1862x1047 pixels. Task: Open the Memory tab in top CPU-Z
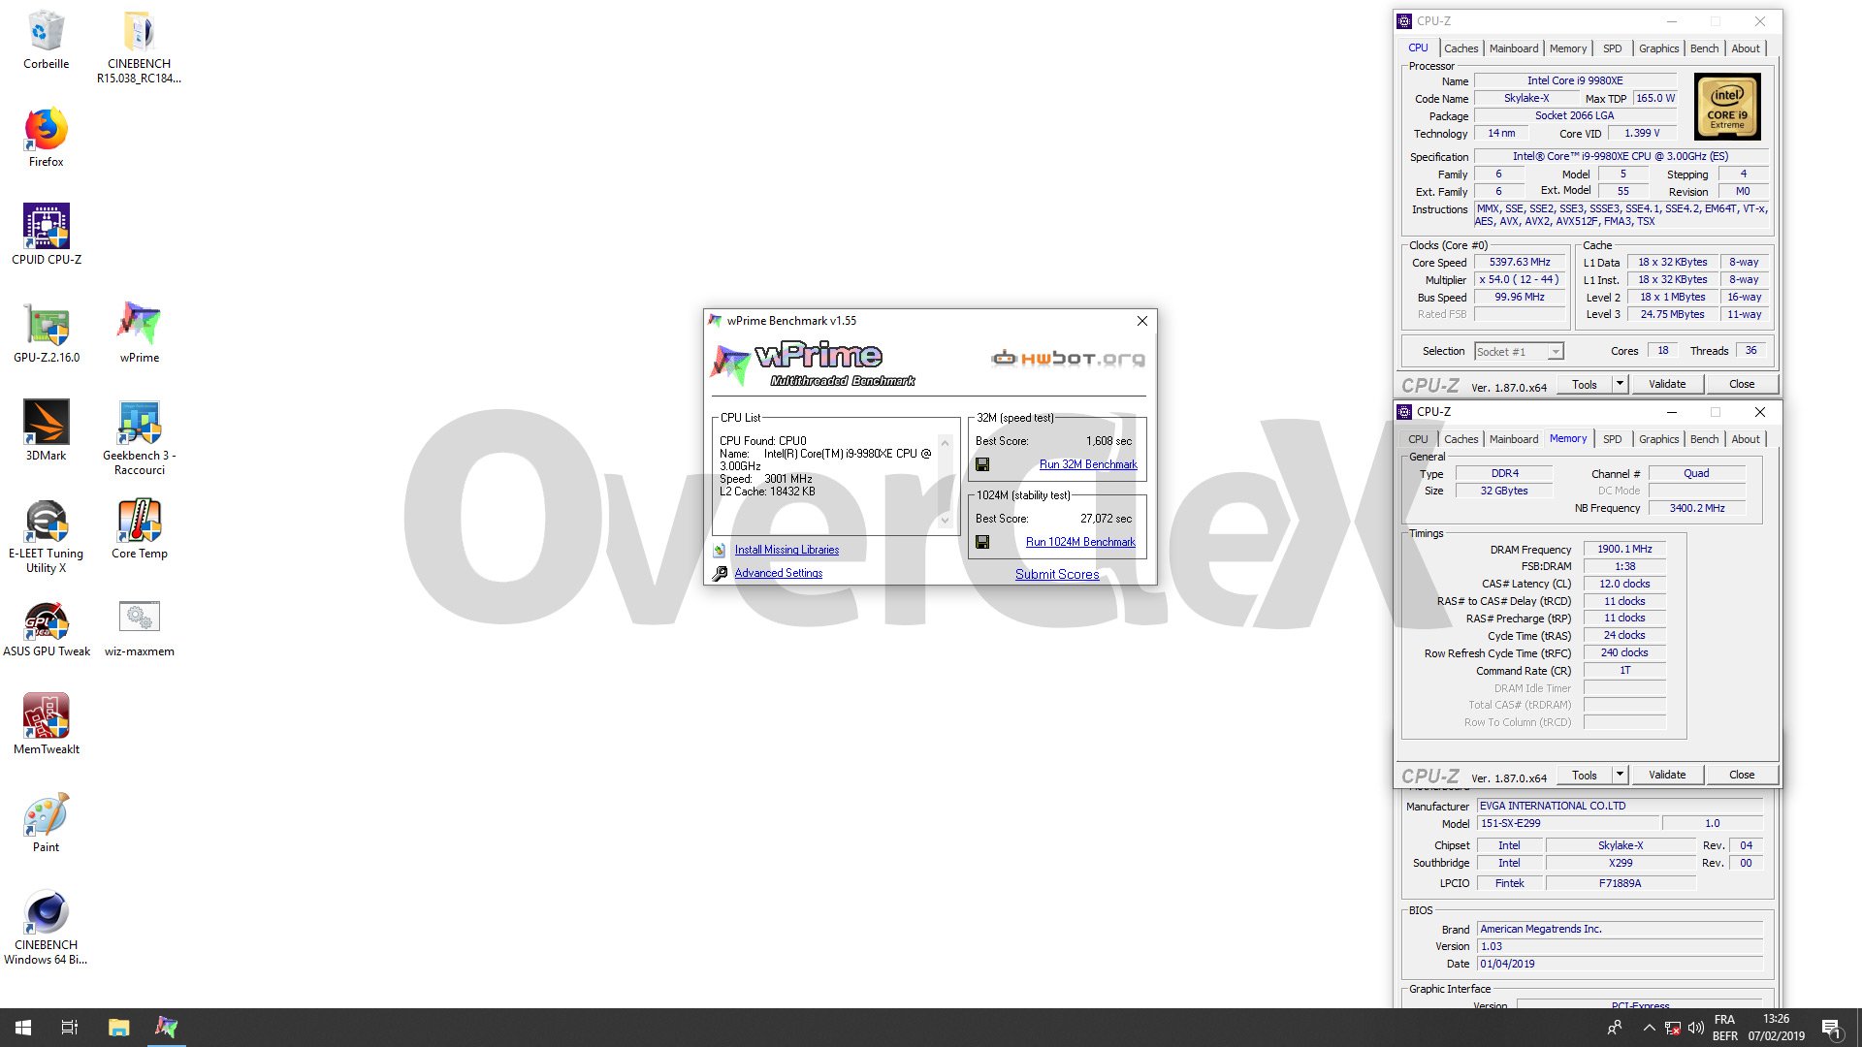point(1567,48)
